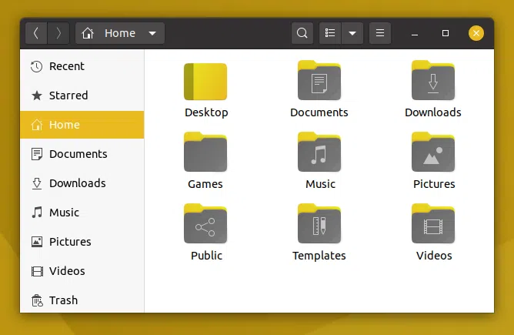Viewport: 514px width, 335px height.
Task: Go to Recent in sidebar
Action: click(x=66, y=66)
